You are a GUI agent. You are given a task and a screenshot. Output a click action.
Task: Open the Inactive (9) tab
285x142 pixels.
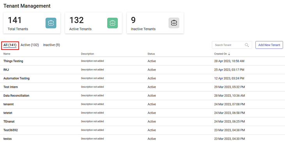pos(51,45)
